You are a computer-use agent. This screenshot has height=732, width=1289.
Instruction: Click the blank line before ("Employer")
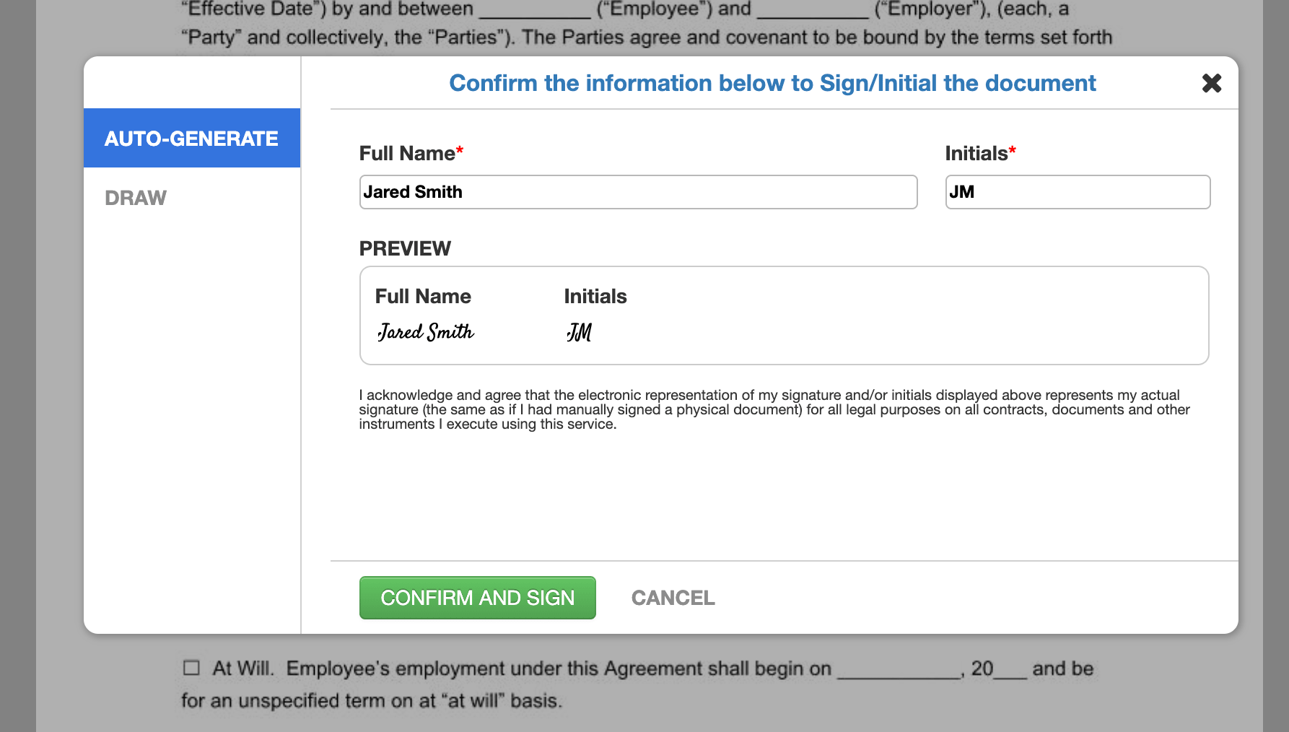[813, 12]
